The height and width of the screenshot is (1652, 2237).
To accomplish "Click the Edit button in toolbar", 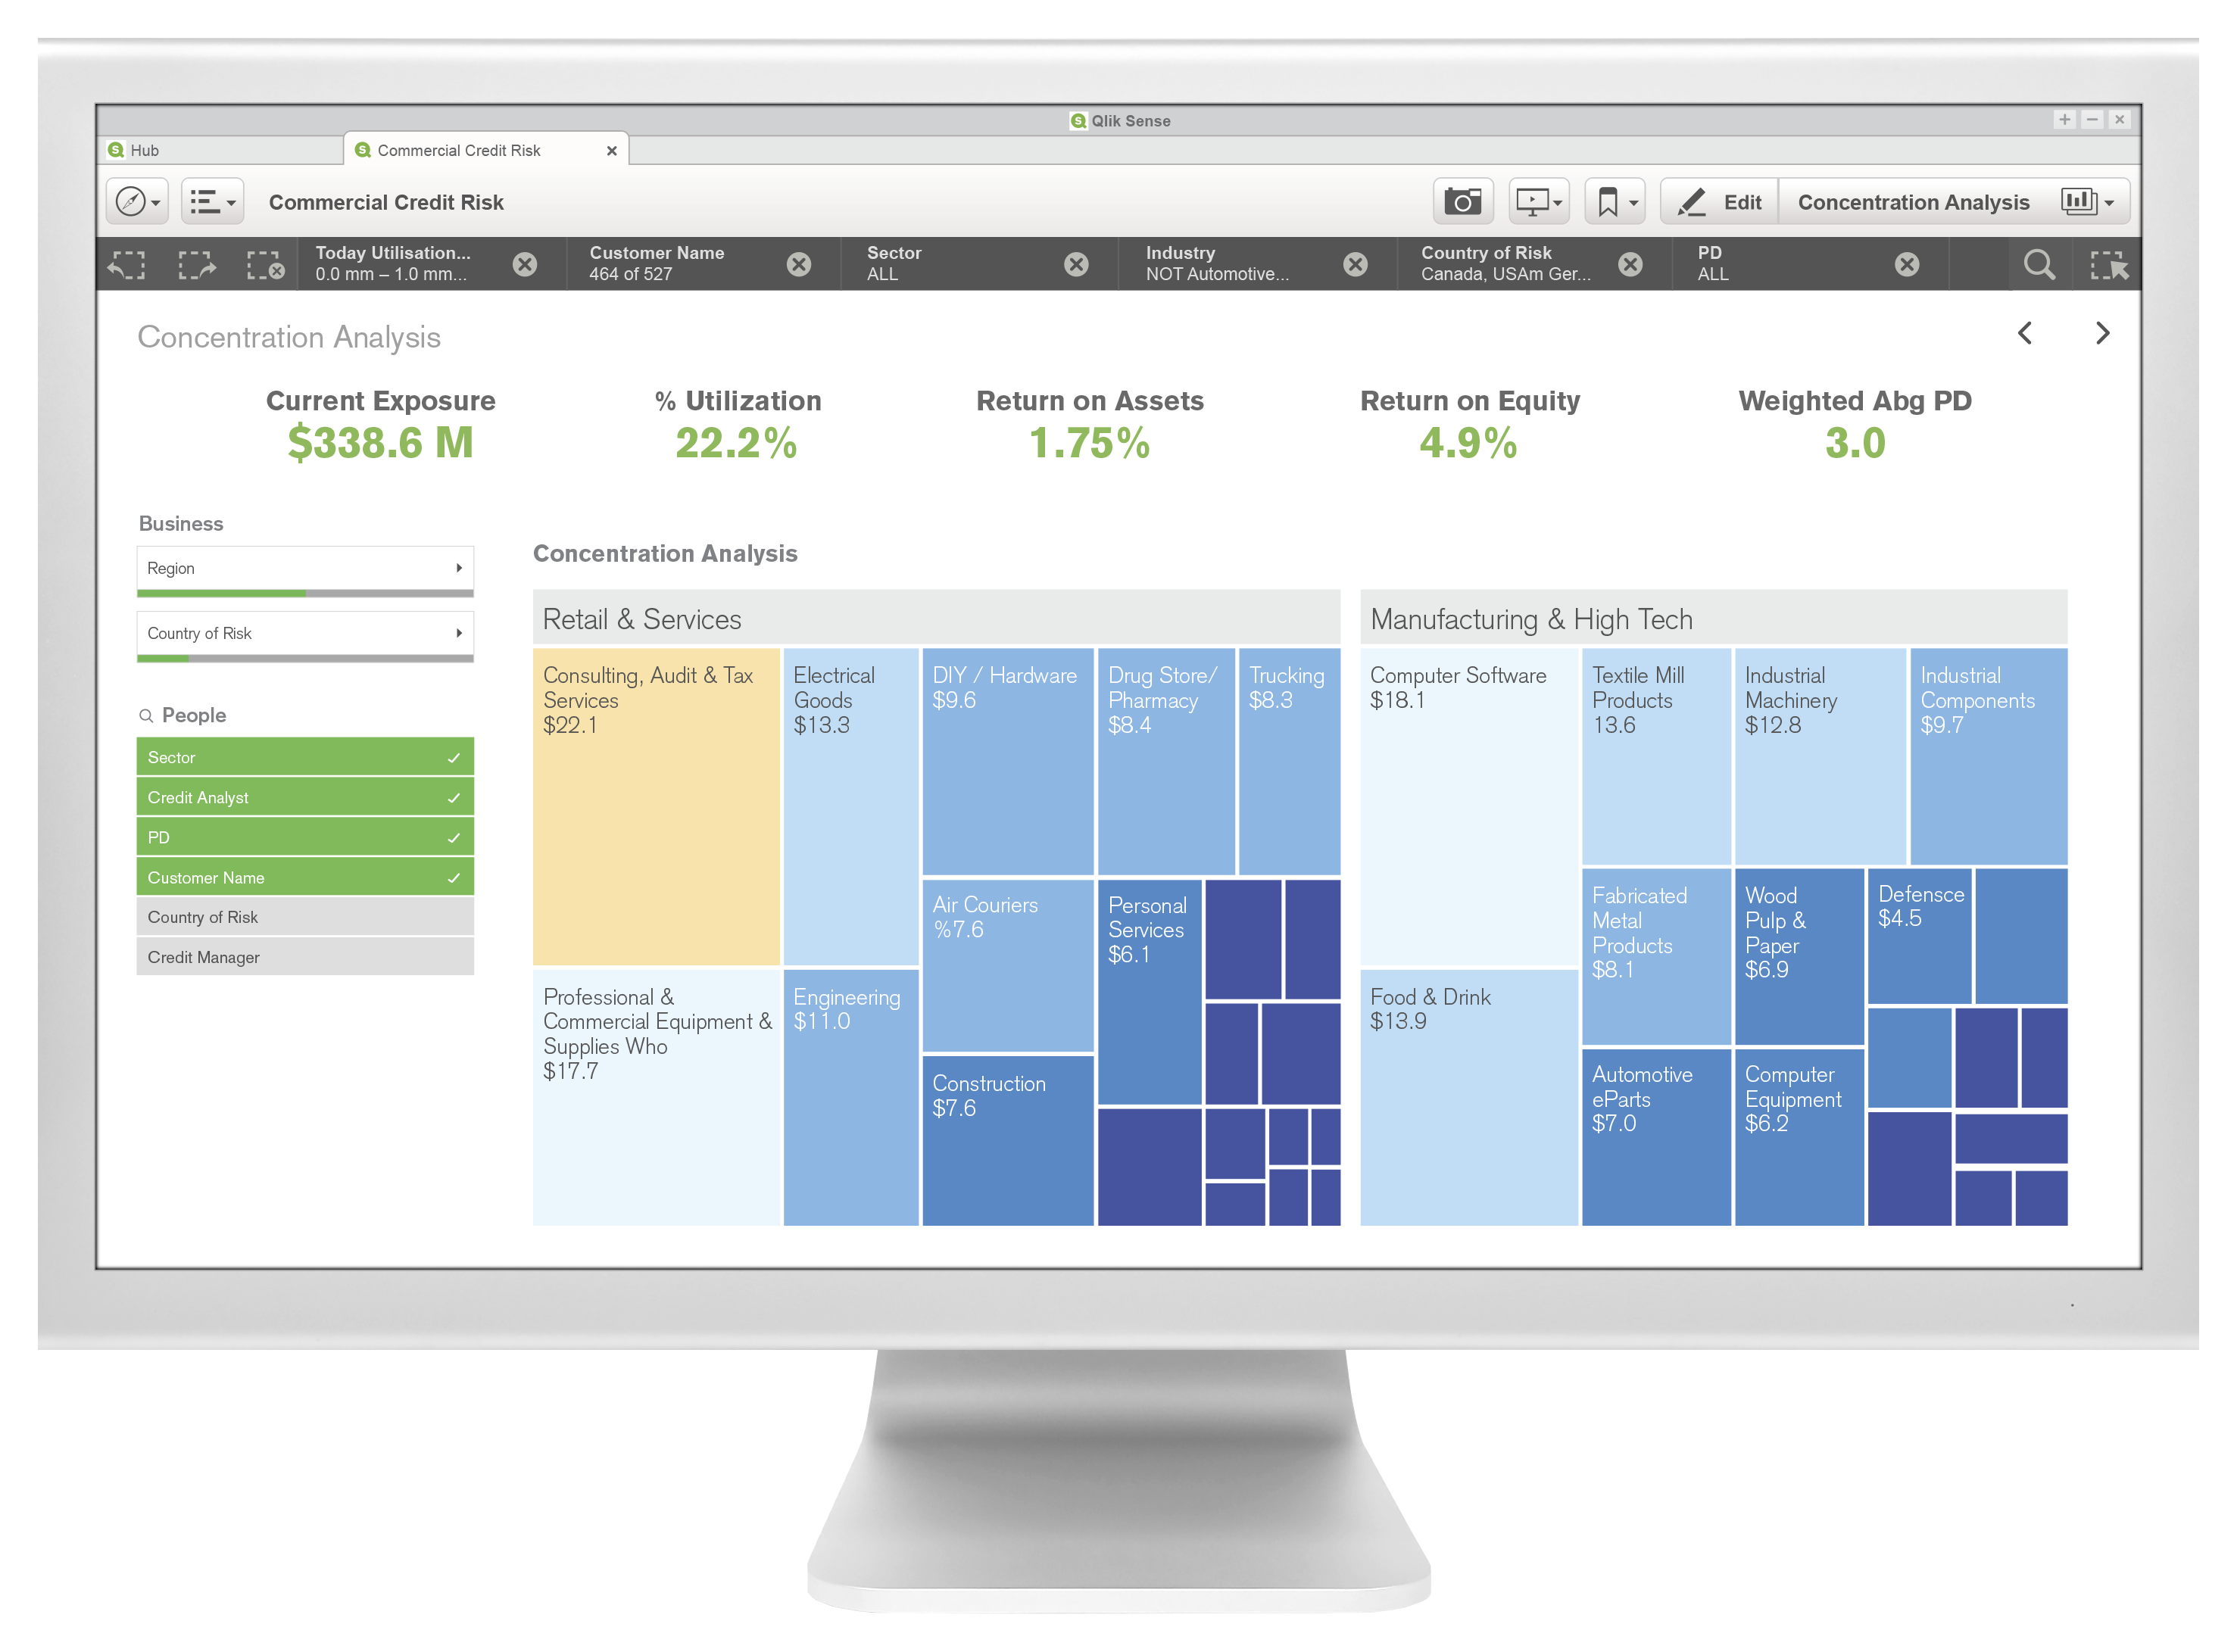I will (1720, 203).
